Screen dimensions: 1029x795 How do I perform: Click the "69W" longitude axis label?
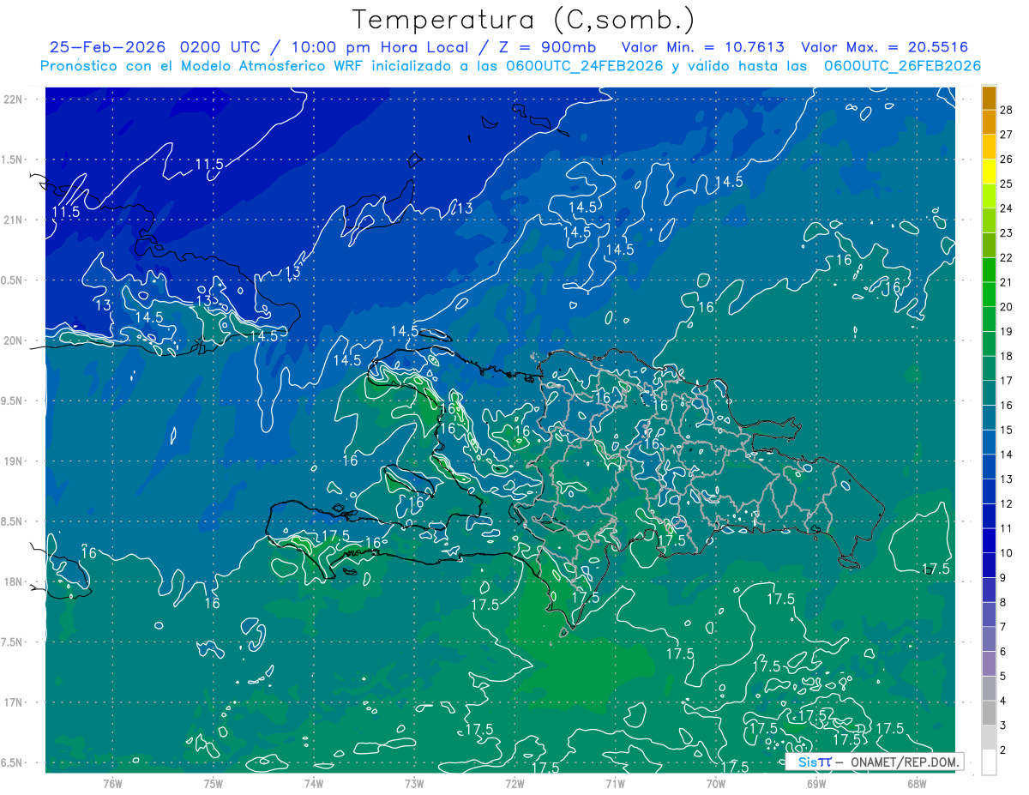[x=816, y=784]
